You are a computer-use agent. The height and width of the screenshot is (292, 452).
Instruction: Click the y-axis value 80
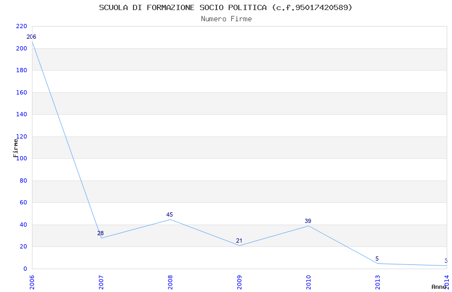[23, 181]
